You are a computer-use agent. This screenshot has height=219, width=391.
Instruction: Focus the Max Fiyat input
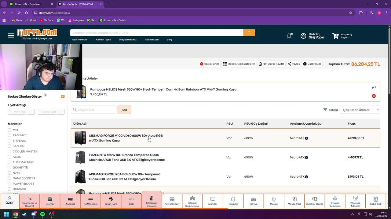[x=51, y=112]
